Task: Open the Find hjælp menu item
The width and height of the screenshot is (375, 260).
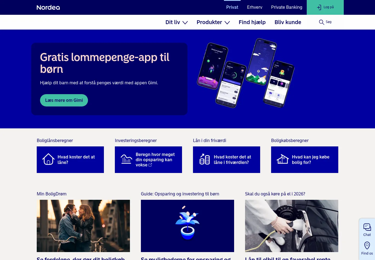Action: coord(252,22)
